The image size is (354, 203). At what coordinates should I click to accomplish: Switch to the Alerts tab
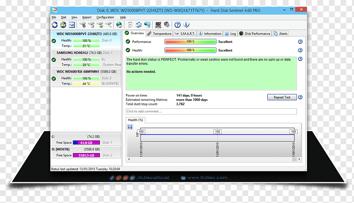(x=281, y=33)
